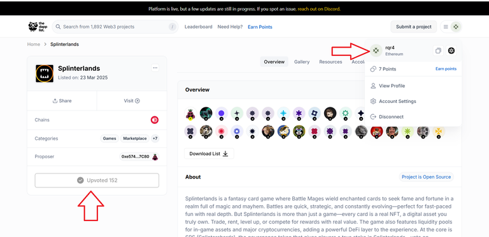Click the yellow pinwheel upvoter avatar
Screen dimensions: 489x237
[x=439, y=132]
